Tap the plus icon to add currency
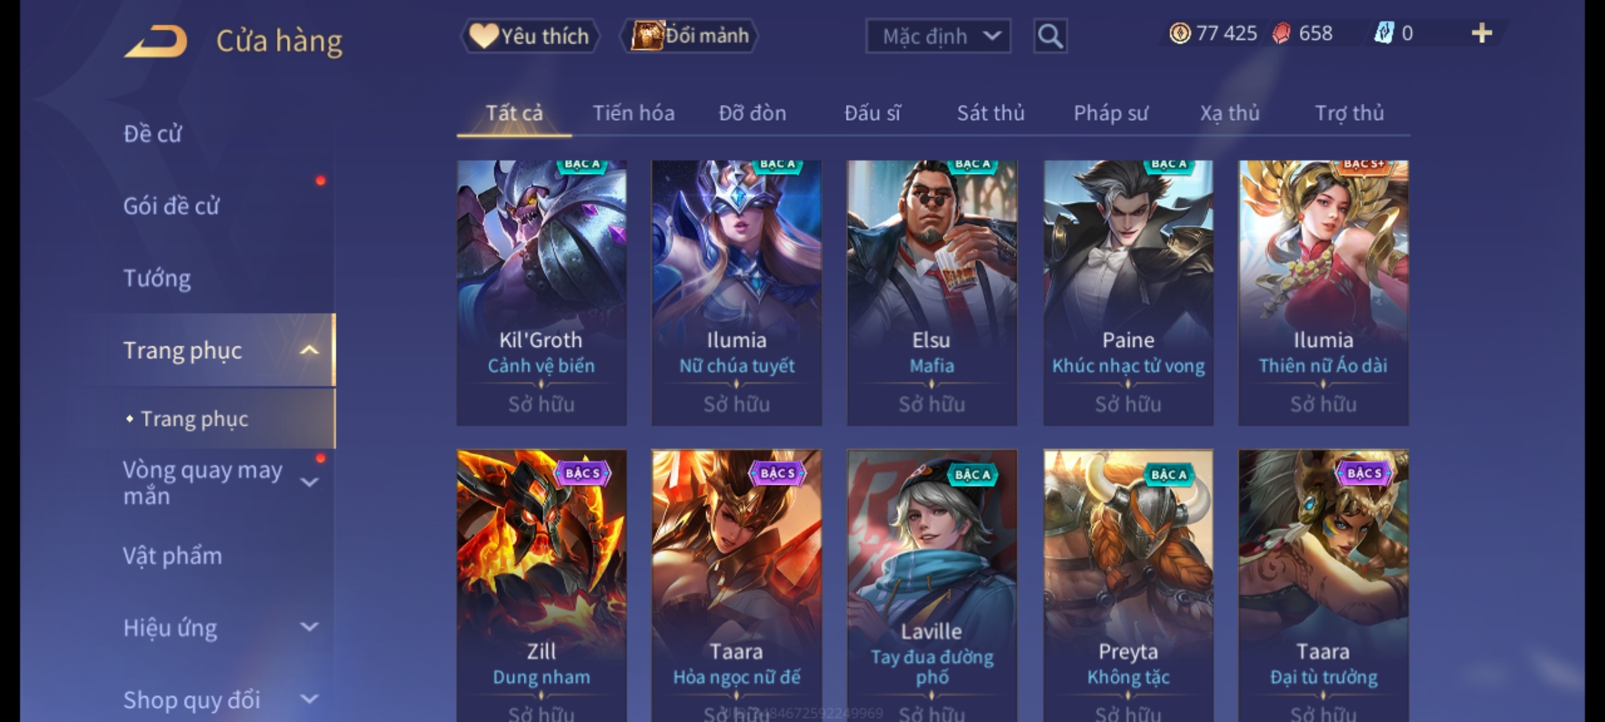This screenshot has height=722, width=1605. click(1482, 33)
